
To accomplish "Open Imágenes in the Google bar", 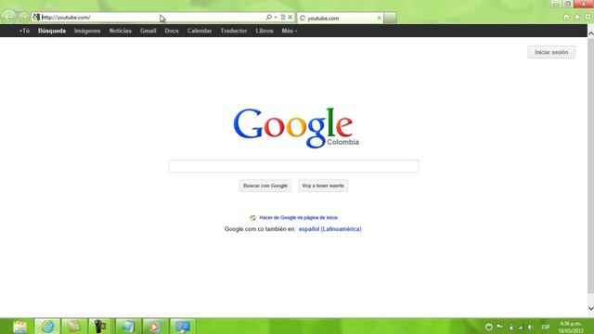I will pos(87,31).
